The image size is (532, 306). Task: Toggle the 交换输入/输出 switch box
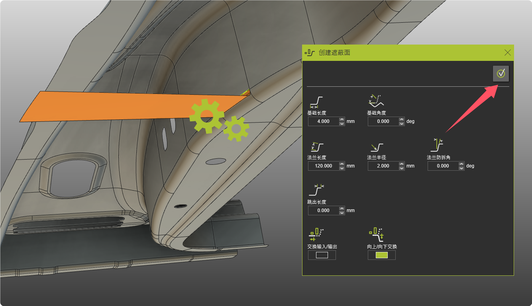tap(322, 255)
